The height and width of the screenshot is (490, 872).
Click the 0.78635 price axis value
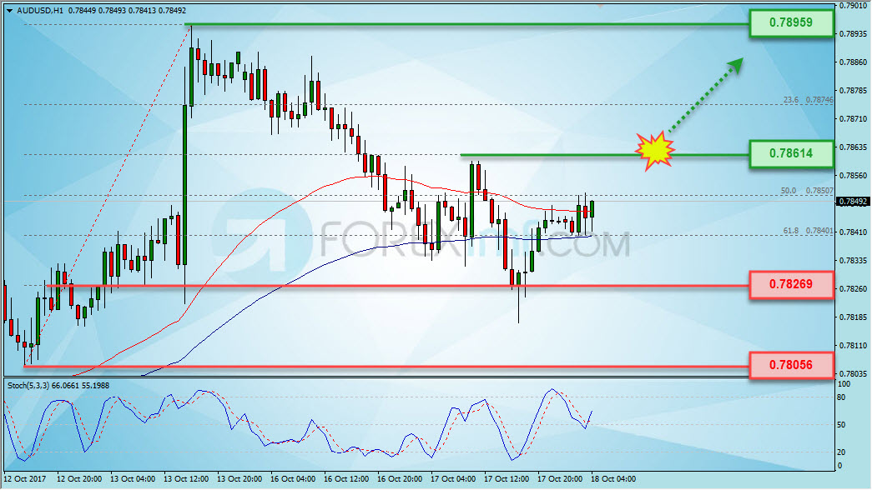[x=853, y=147]
